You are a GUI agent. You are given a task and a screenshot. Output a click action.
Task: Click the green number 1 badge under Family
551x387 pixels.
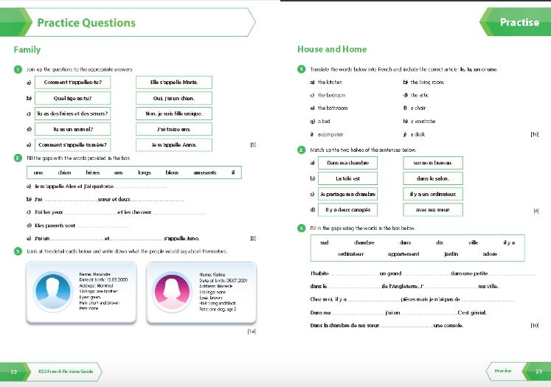(18, 69)
